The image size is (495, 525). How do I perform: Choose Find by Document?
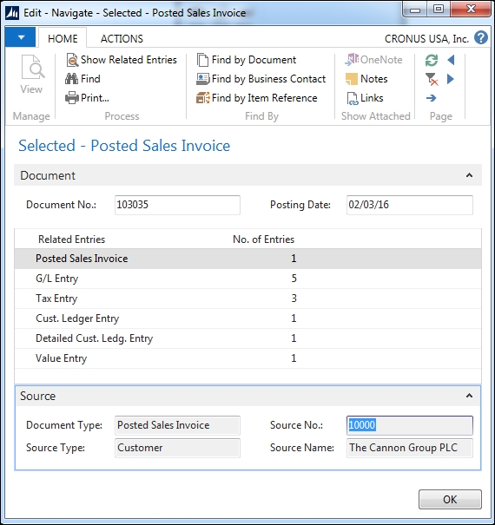pos(247,60)
